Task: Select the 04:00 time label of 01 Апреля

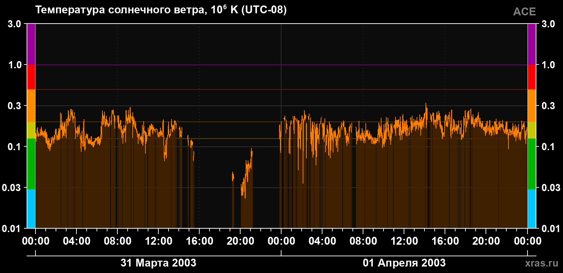Action: (322, 241)
